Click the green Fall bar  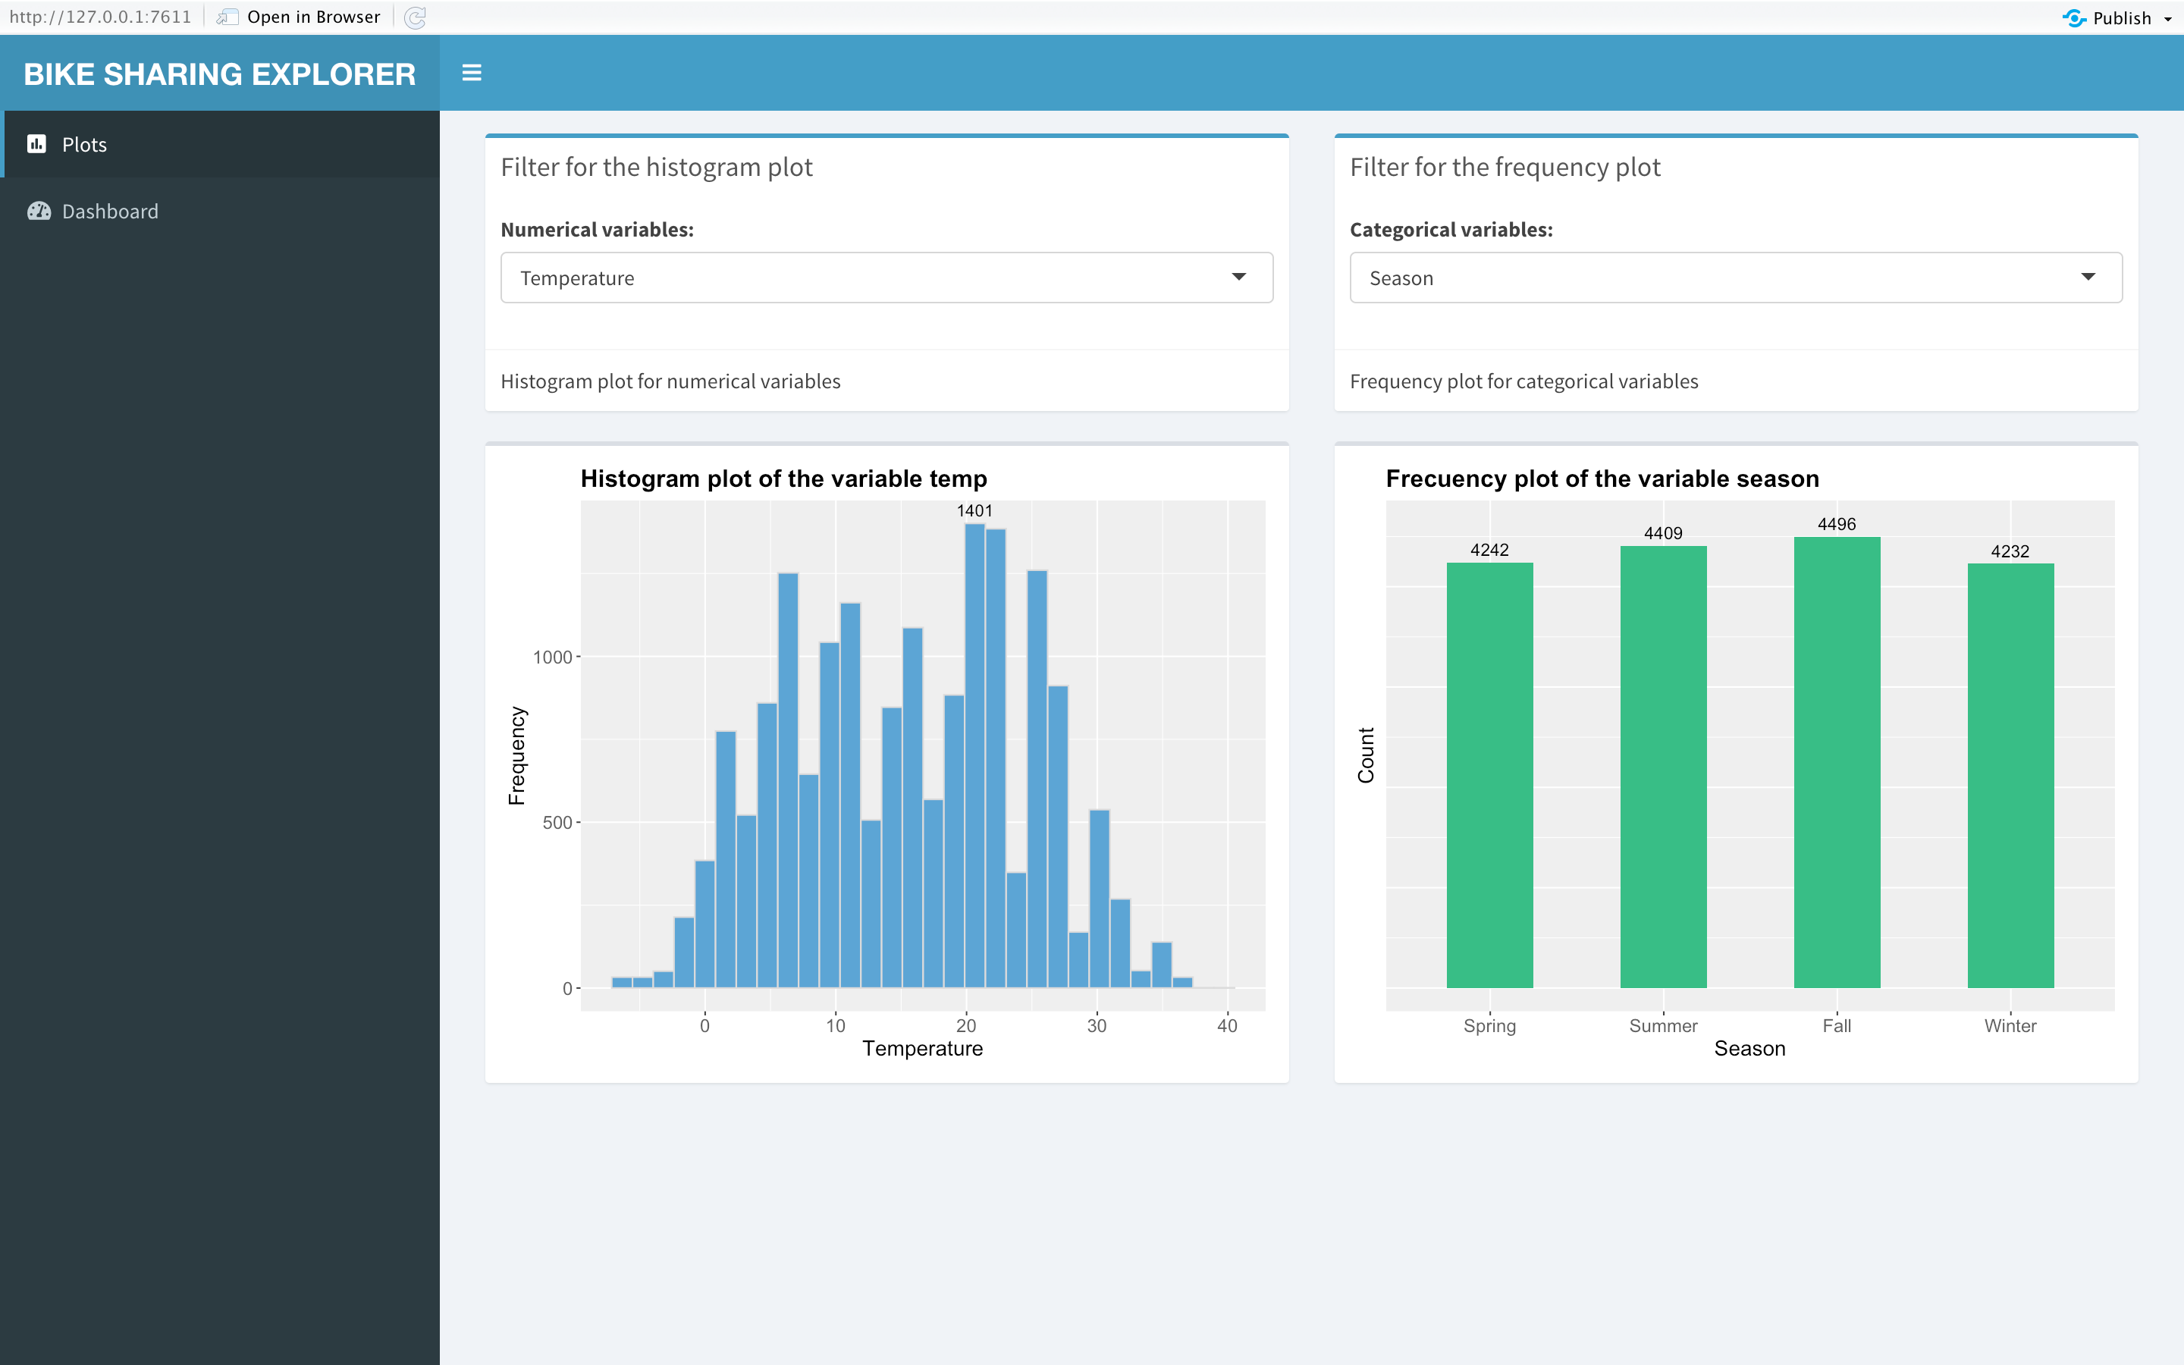(1837, 763)
